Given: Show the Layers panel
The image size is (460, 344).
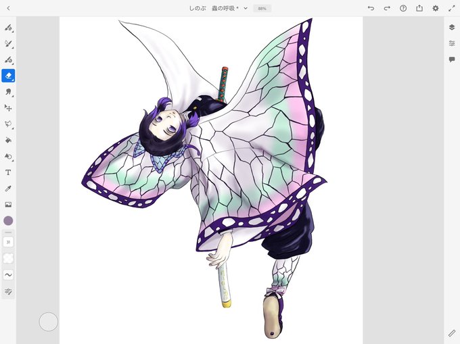Looking at the screenshot, I should click(x=452, y=27).
